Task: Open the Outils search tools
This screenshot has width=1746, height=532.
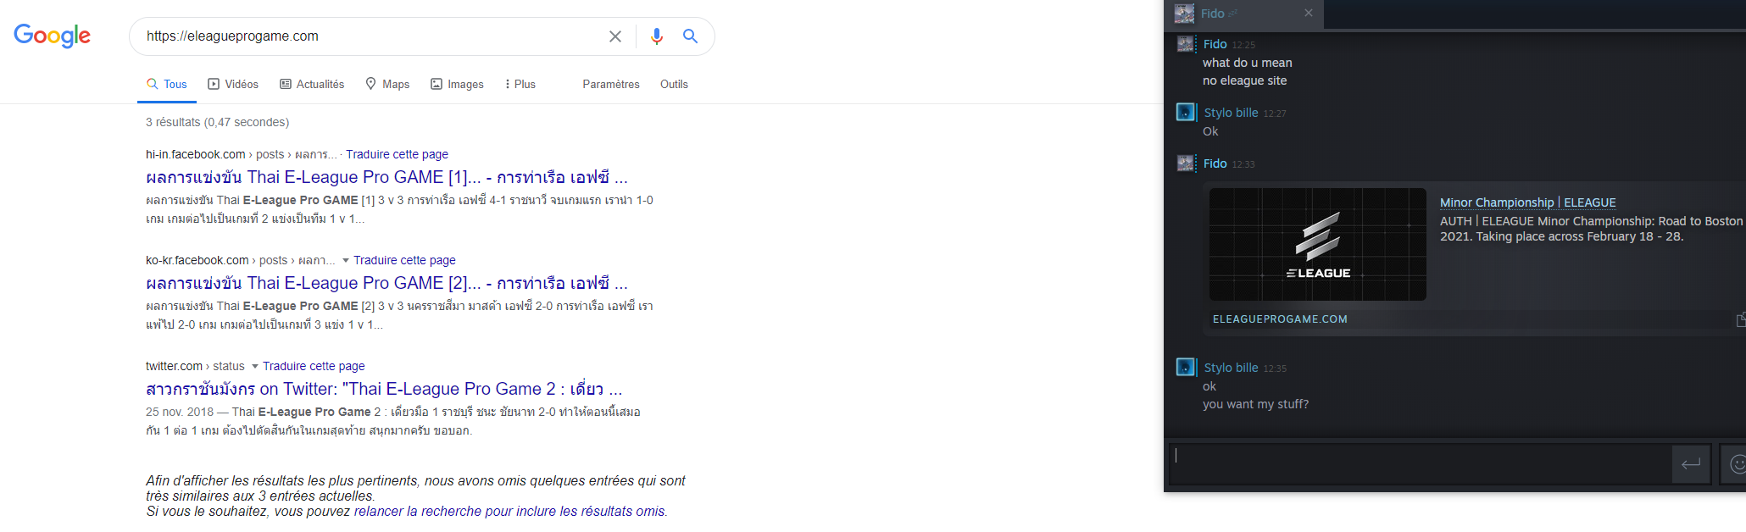Action: pos(674,84)
